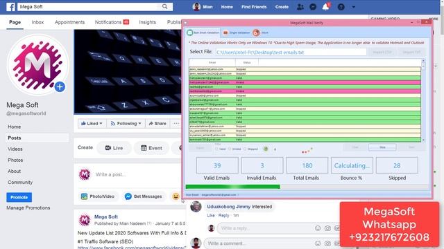Click emoji icon in the comment box

(318, 243)
